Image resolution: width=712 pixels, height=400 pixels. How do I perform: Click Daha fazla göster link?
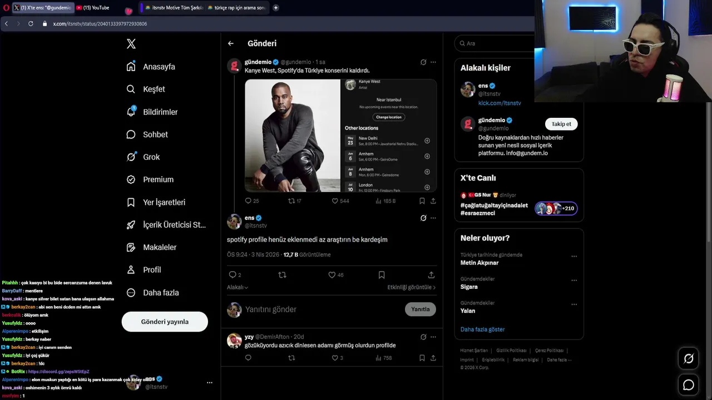pyautogui.click(x=482, y=329)
